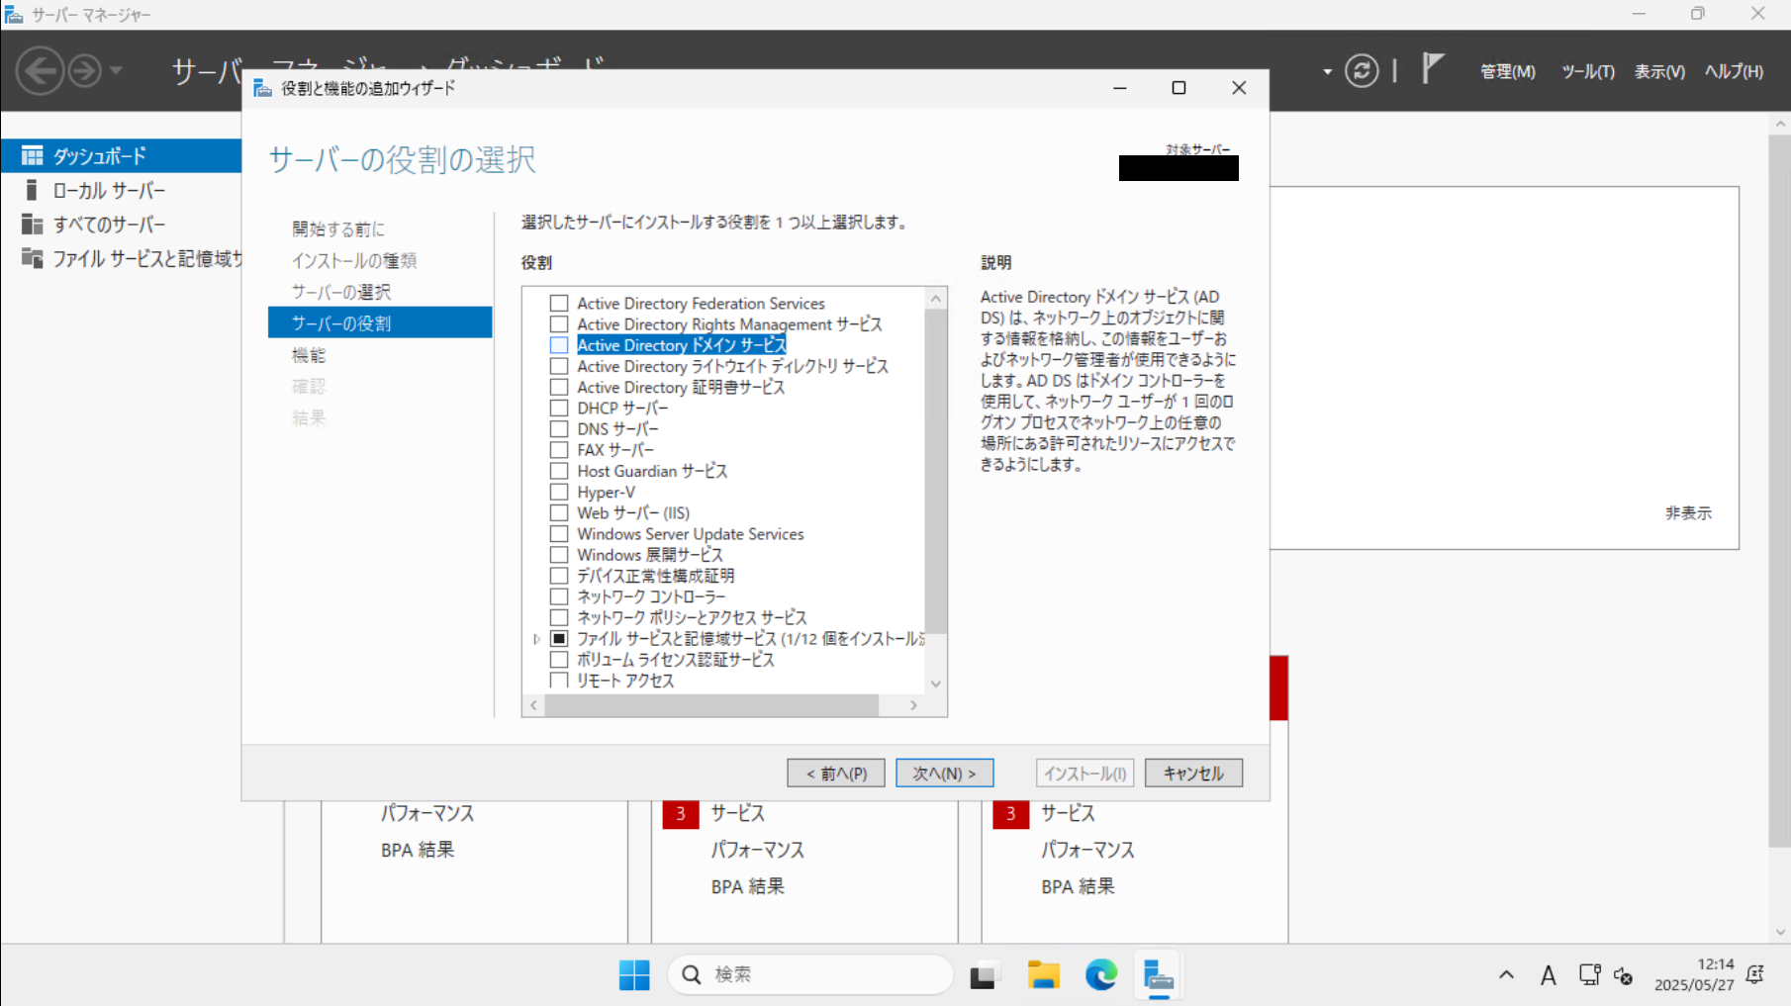1791x1006 pixels.
Task: Click the network tray icon
Action: click(1589, 975)
